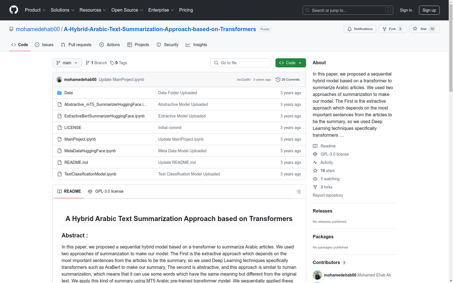Viewport: 453px width, 283px height.
Task: Click the bell icon in Notifications
Action: click(x=350, y=29)
